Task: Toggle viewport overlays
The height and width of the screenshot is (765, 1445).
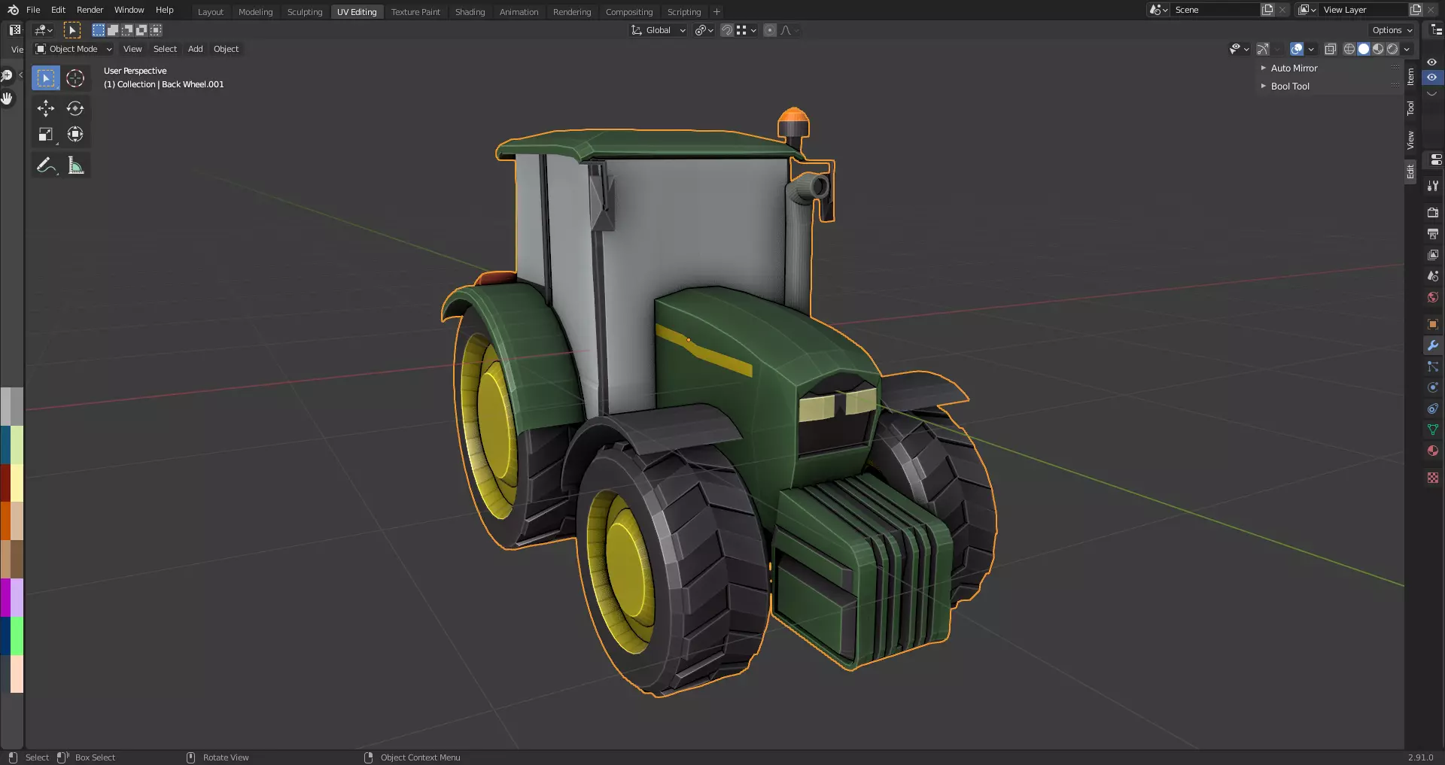Action: 1297,49
